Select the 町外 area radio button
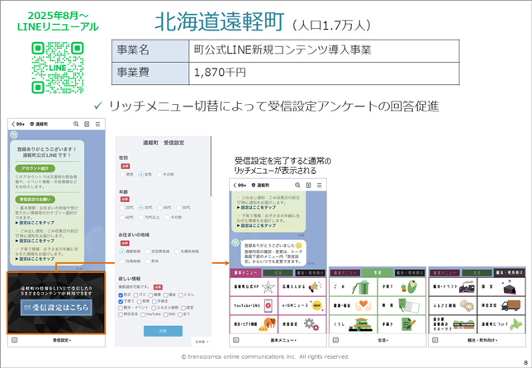Viewport: 532px width, 368px height. [148, 261]
